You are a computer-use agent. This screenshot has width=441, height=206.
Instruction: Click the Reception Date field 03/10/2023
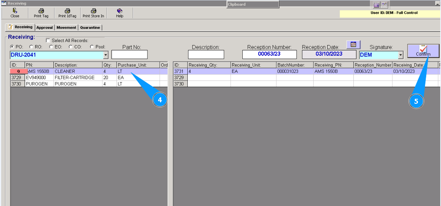(x=329, y=54)
